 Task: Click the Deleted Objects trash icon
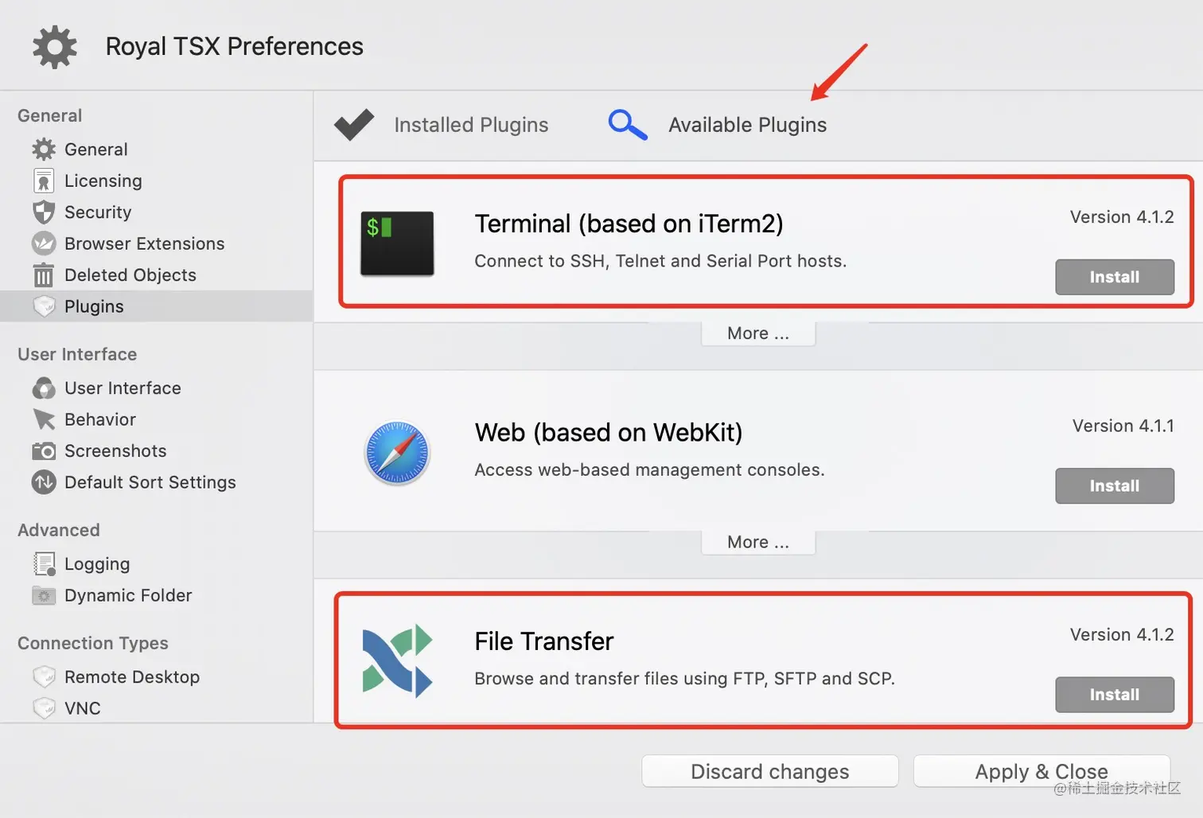click(x=44, y=275)
